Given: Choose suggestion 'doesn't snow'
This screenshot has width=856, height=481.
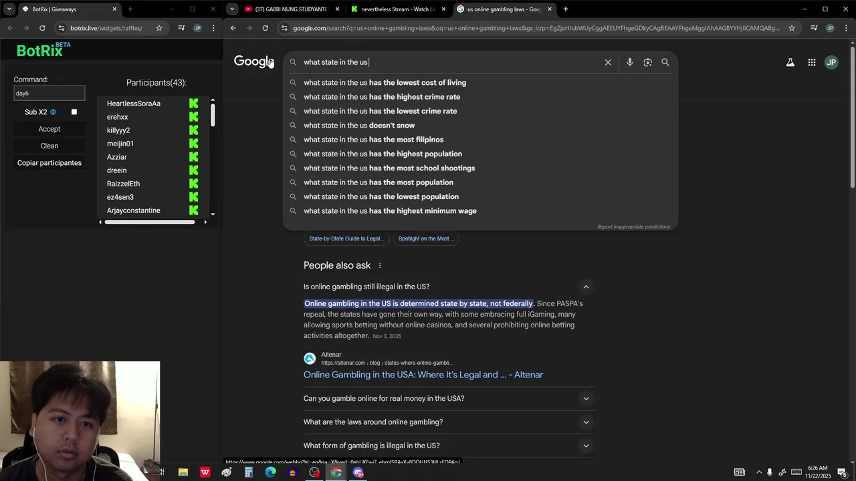Looking at the screenshot, I should (x=480, y=126).
